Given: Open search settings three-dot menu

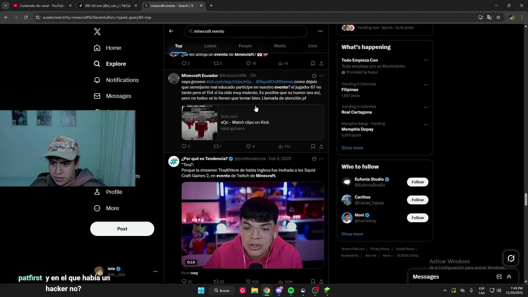Looking at the screenshot, I should (320, 31).
